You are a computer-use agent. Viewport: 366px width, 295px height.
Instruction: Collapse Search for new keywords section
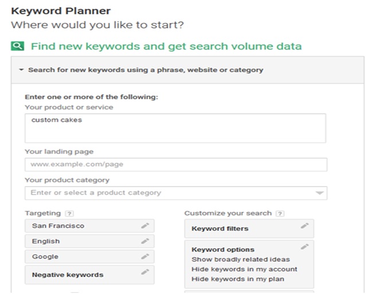pyautogui.click(x=21, y=69)
